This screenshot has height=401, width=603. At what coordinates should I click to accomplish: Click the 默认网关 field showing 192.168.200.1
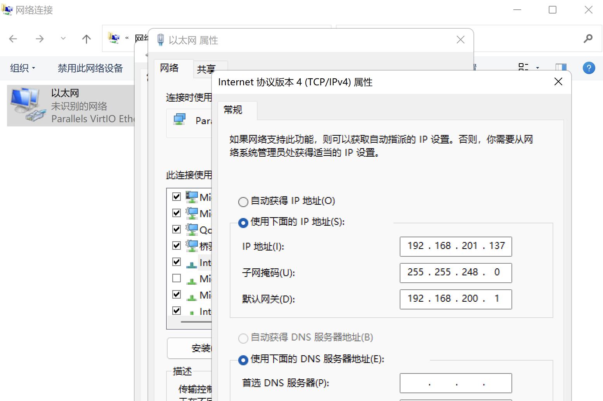click(456, 299)
